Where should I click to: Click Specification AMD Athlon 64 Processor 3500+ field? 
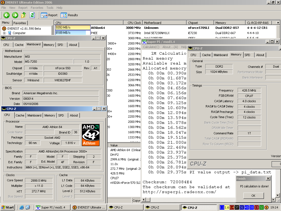click(63, 151)
